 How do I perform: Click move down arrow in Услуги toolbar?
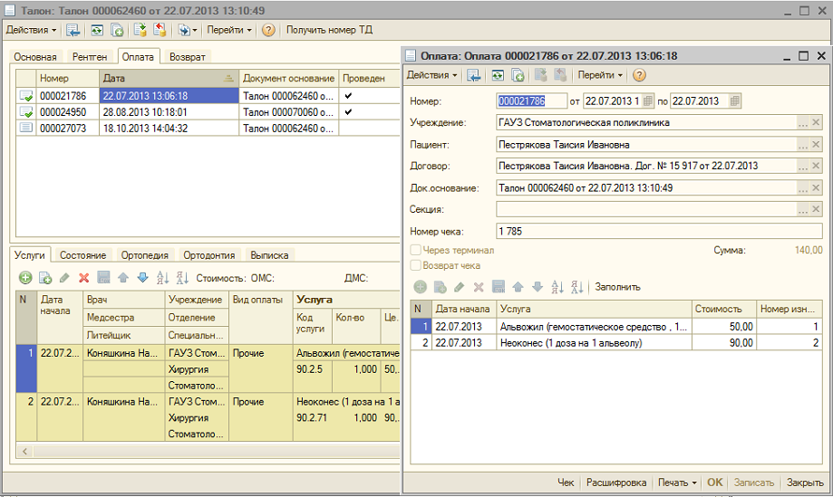142,278
